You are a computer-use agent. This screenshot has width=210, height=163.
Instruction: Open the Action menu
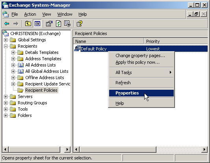click(x=30, y=14)
